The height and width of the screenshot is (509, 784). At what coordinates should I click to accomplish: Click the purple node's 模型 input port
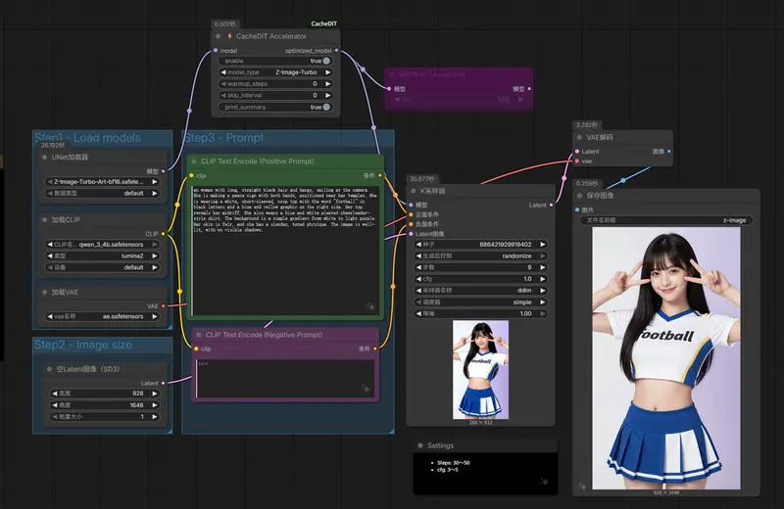(389, 89)
